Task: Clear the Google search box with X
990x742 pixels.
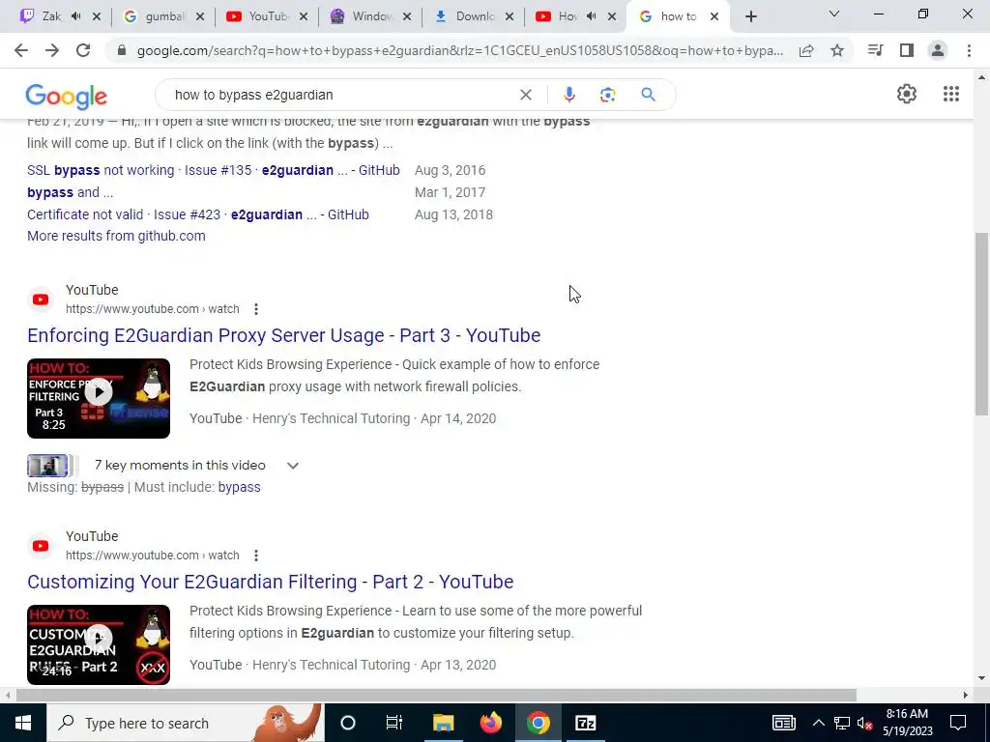Action: (525, 95)
